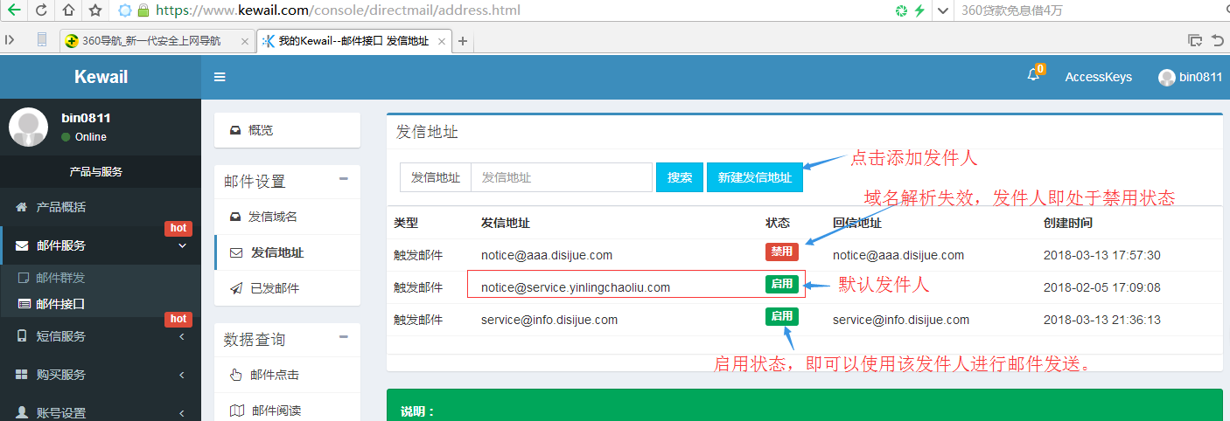Collapse the 邮件设置 panel minus icon
This screenshot has width=1230, height=421.
point(343,179)
